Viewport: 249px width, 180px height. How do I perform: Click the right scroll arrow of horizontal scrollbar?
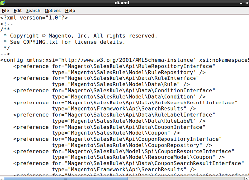247,179
